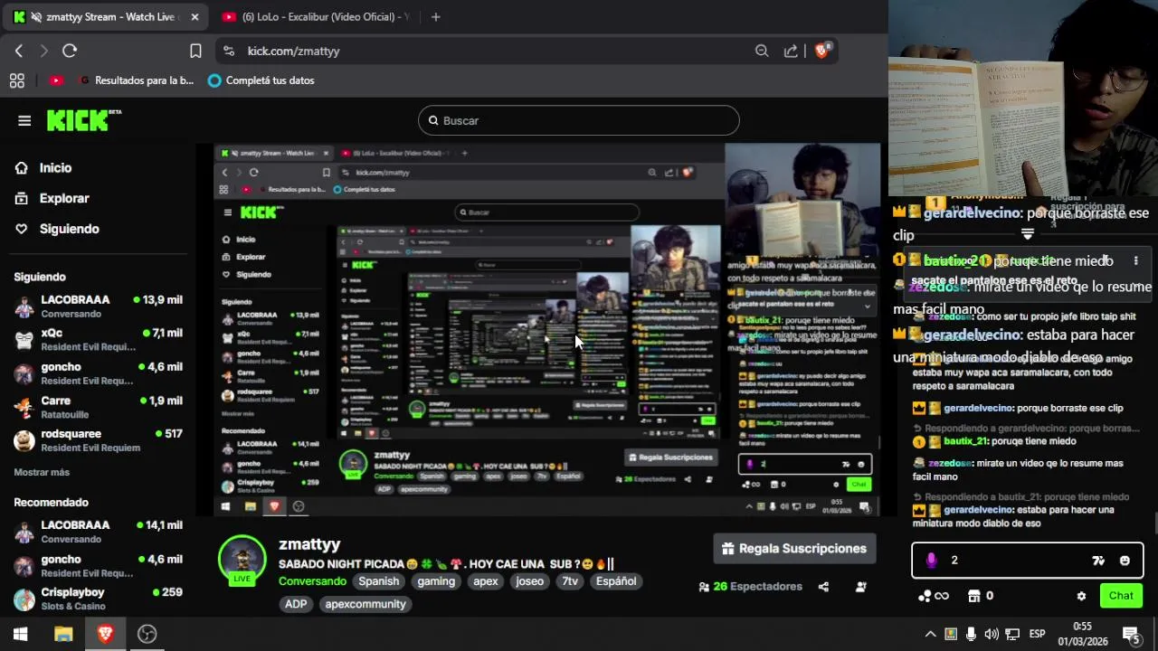Screen dimensions: 1158x651
Task: Go back in browser
Action: (19, 52)
